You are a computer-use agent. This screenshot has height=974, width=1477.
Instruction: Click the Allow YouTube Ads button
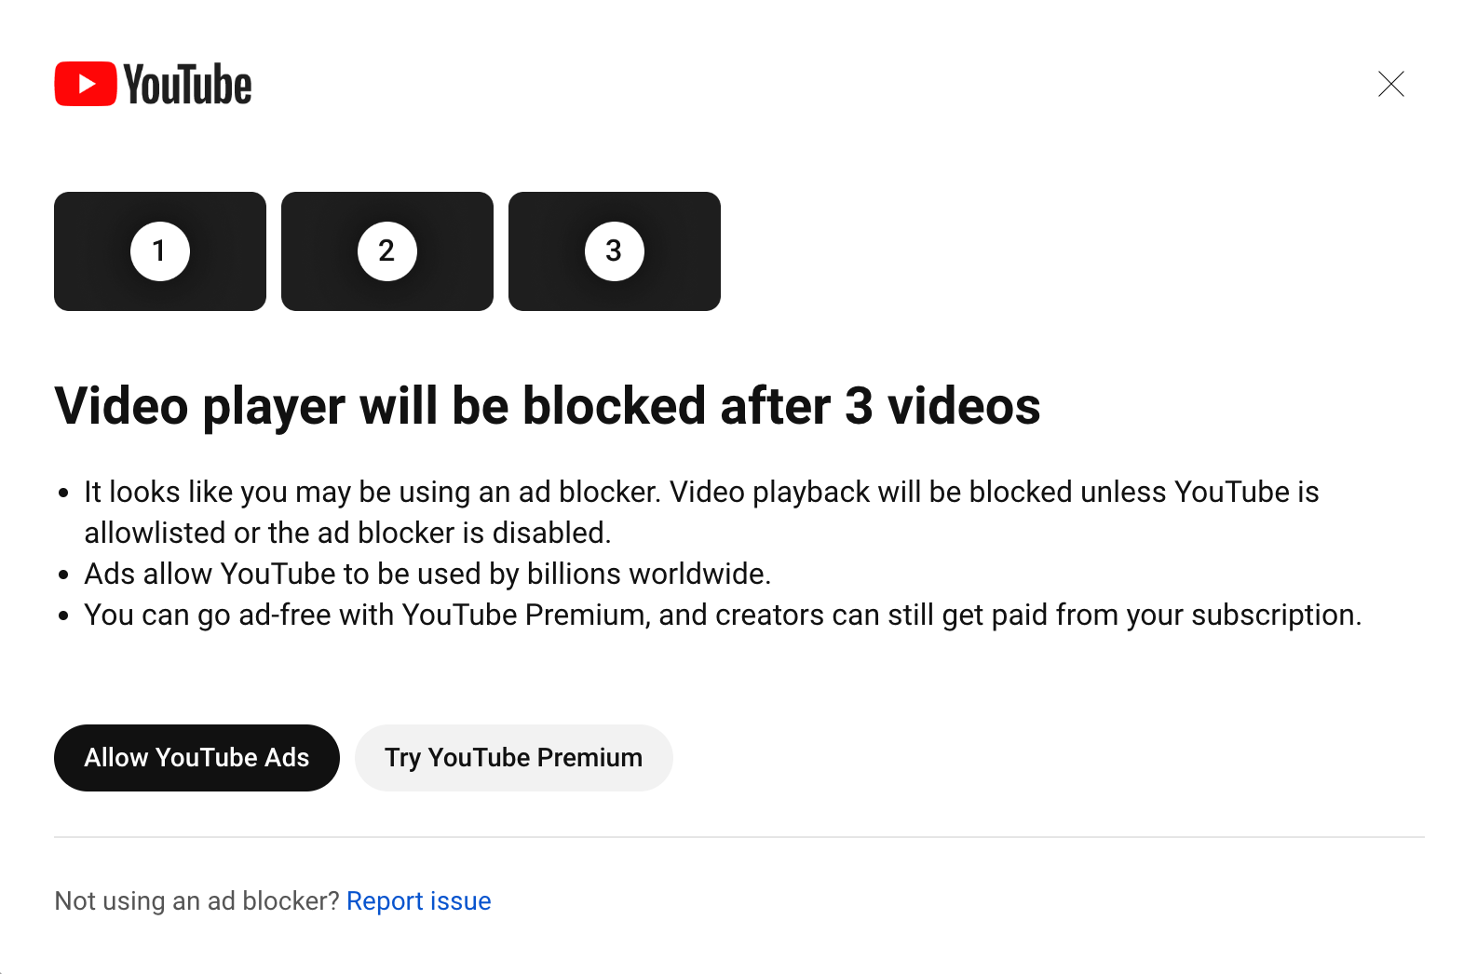tap(196, 758)
